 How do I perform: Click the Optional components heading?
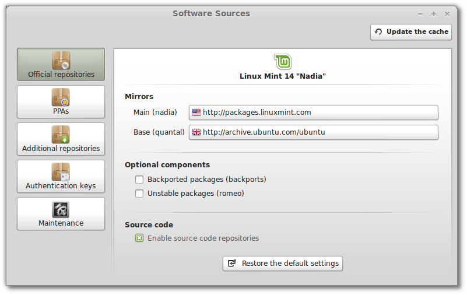point(167,165)
